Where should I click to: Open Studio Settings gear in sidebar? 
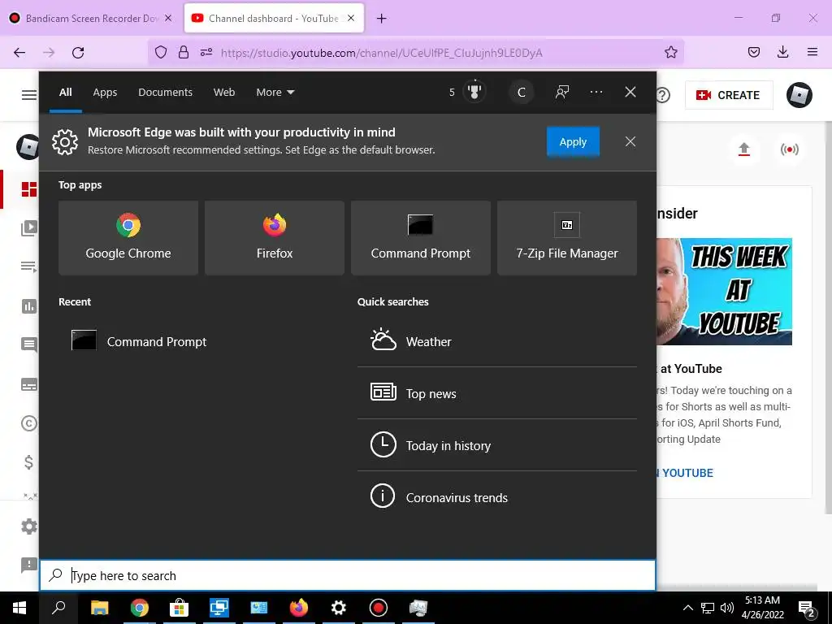click(28, 526)
